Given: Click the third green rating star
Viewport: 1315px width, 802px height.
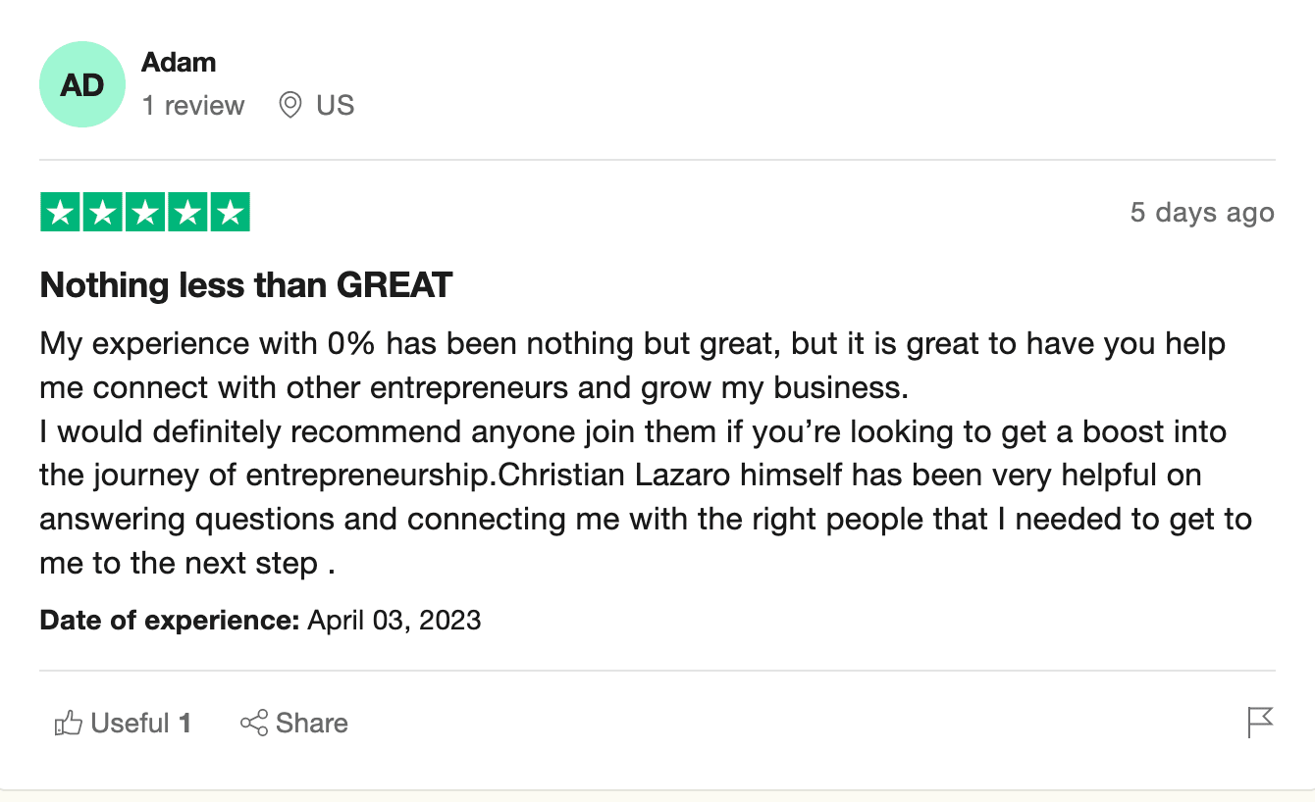Looking at the screenshot, I should pyautogui.click(x=145, y=213).
